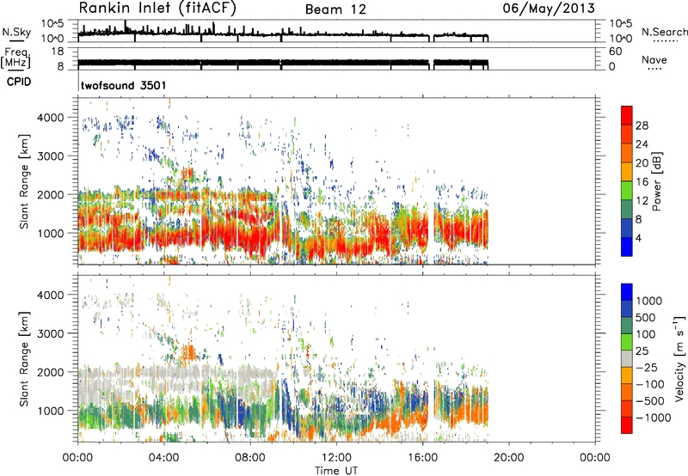Click the "08:00" time tick label
Viewport: 688px width, 476px height.
click(250, 458)
